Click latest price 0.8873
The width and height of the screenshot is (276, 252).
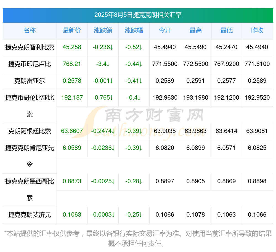click(72, 181)
